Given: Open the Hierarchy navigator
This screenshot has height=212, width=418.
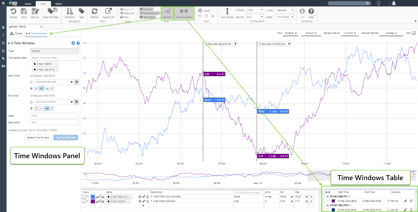Looking at the screenshot, I should tap(70, 11).
